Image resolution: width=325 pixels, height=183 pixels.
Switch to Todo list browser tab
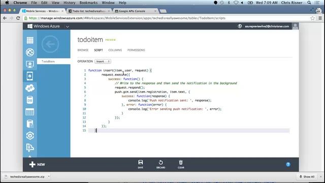coord(89,11)
